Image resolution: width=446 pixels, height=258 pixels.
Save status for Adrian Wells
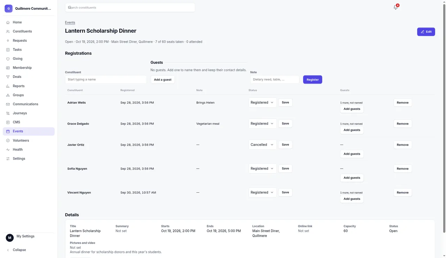285,103
